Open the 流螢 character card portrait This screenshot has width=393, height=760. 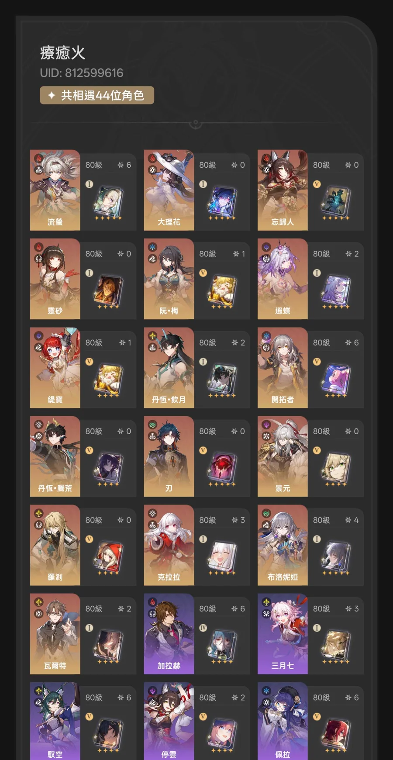click(x=55, y=190)
